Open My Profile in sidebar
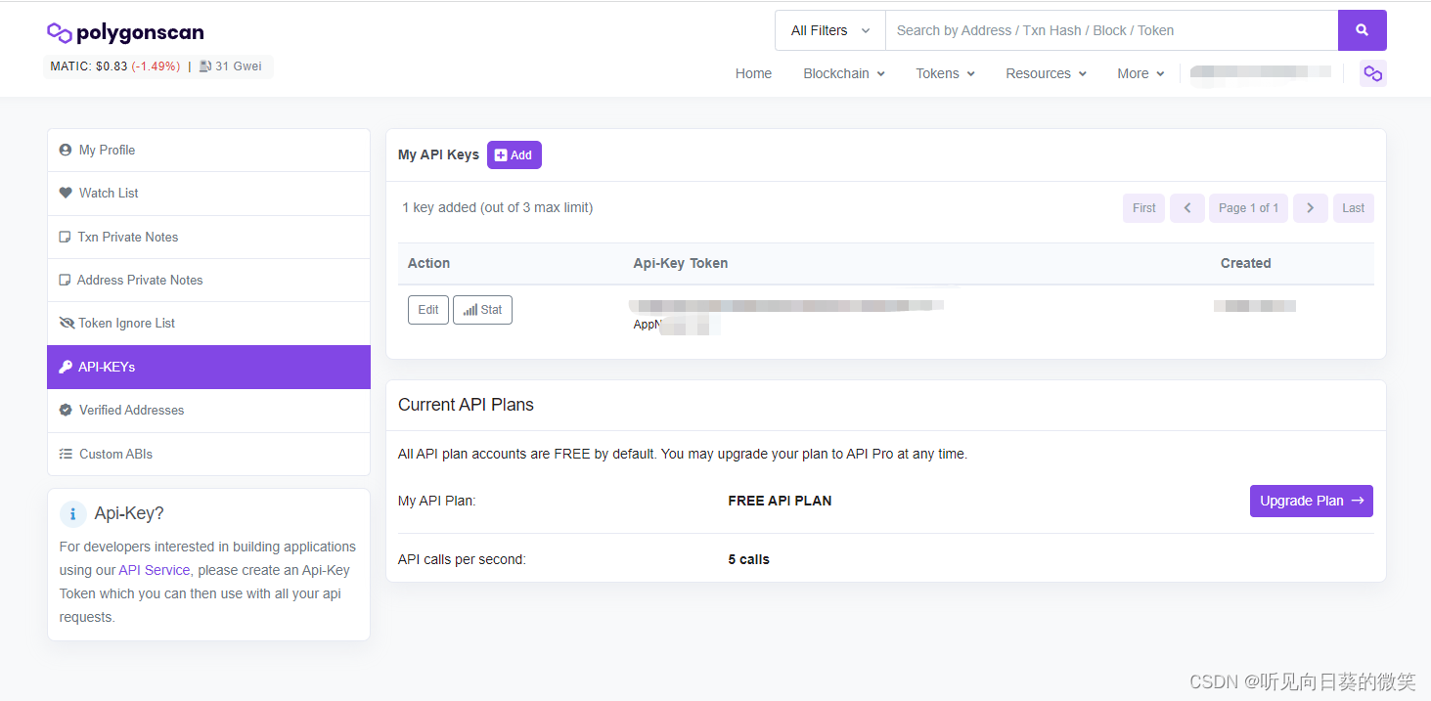 [208, 150]
